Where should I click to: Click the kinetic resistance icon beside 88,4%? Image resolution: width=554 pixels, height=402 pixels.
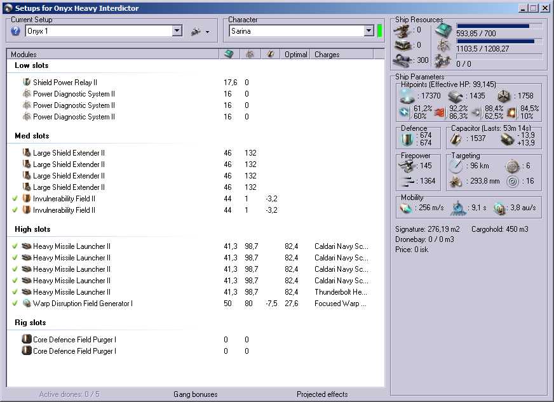point(476,112)
